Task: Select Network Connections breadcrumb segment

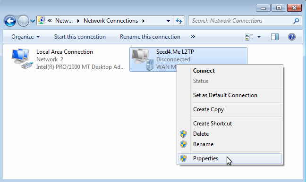Action: point(110,21)
